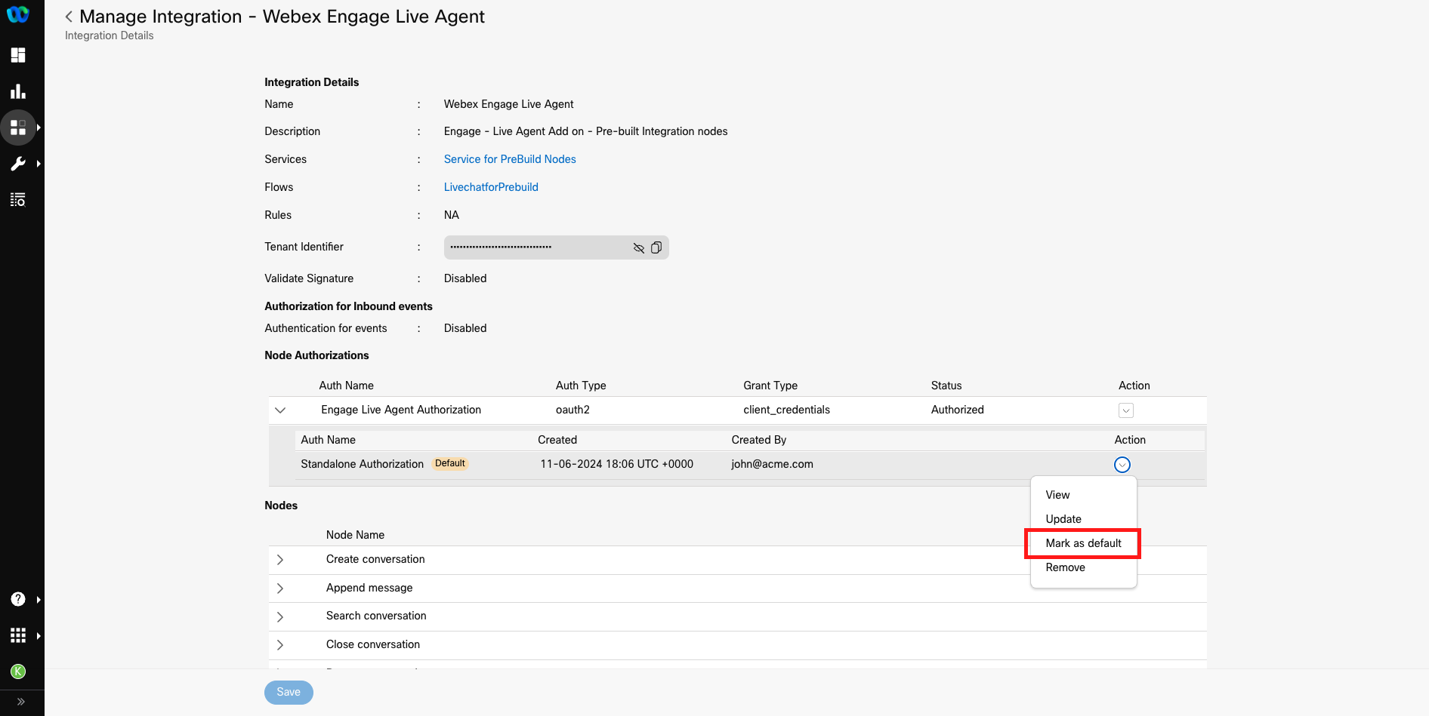Click the Engage Live Agent Authorization name
This screenshot has width=1429, height=716.
click(401, 410)
